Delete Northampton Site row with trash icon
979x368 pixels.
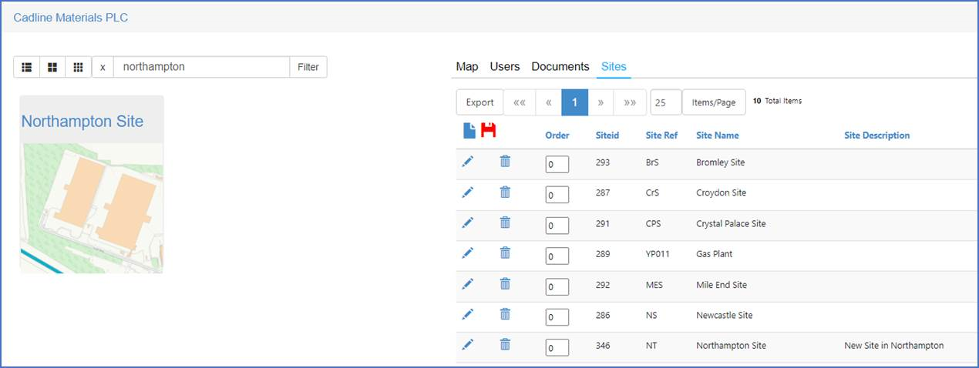point(505,344)
